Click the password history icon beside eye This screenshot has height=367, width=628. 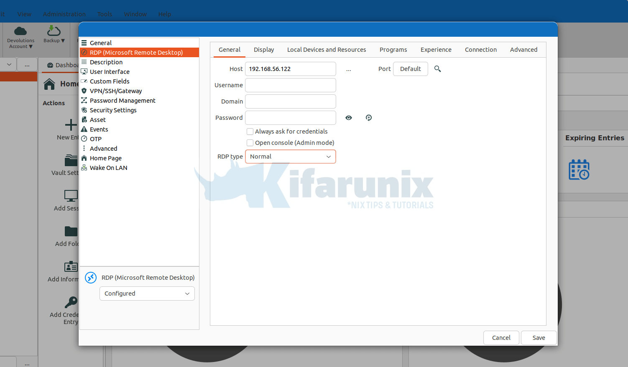click(368, 118)
